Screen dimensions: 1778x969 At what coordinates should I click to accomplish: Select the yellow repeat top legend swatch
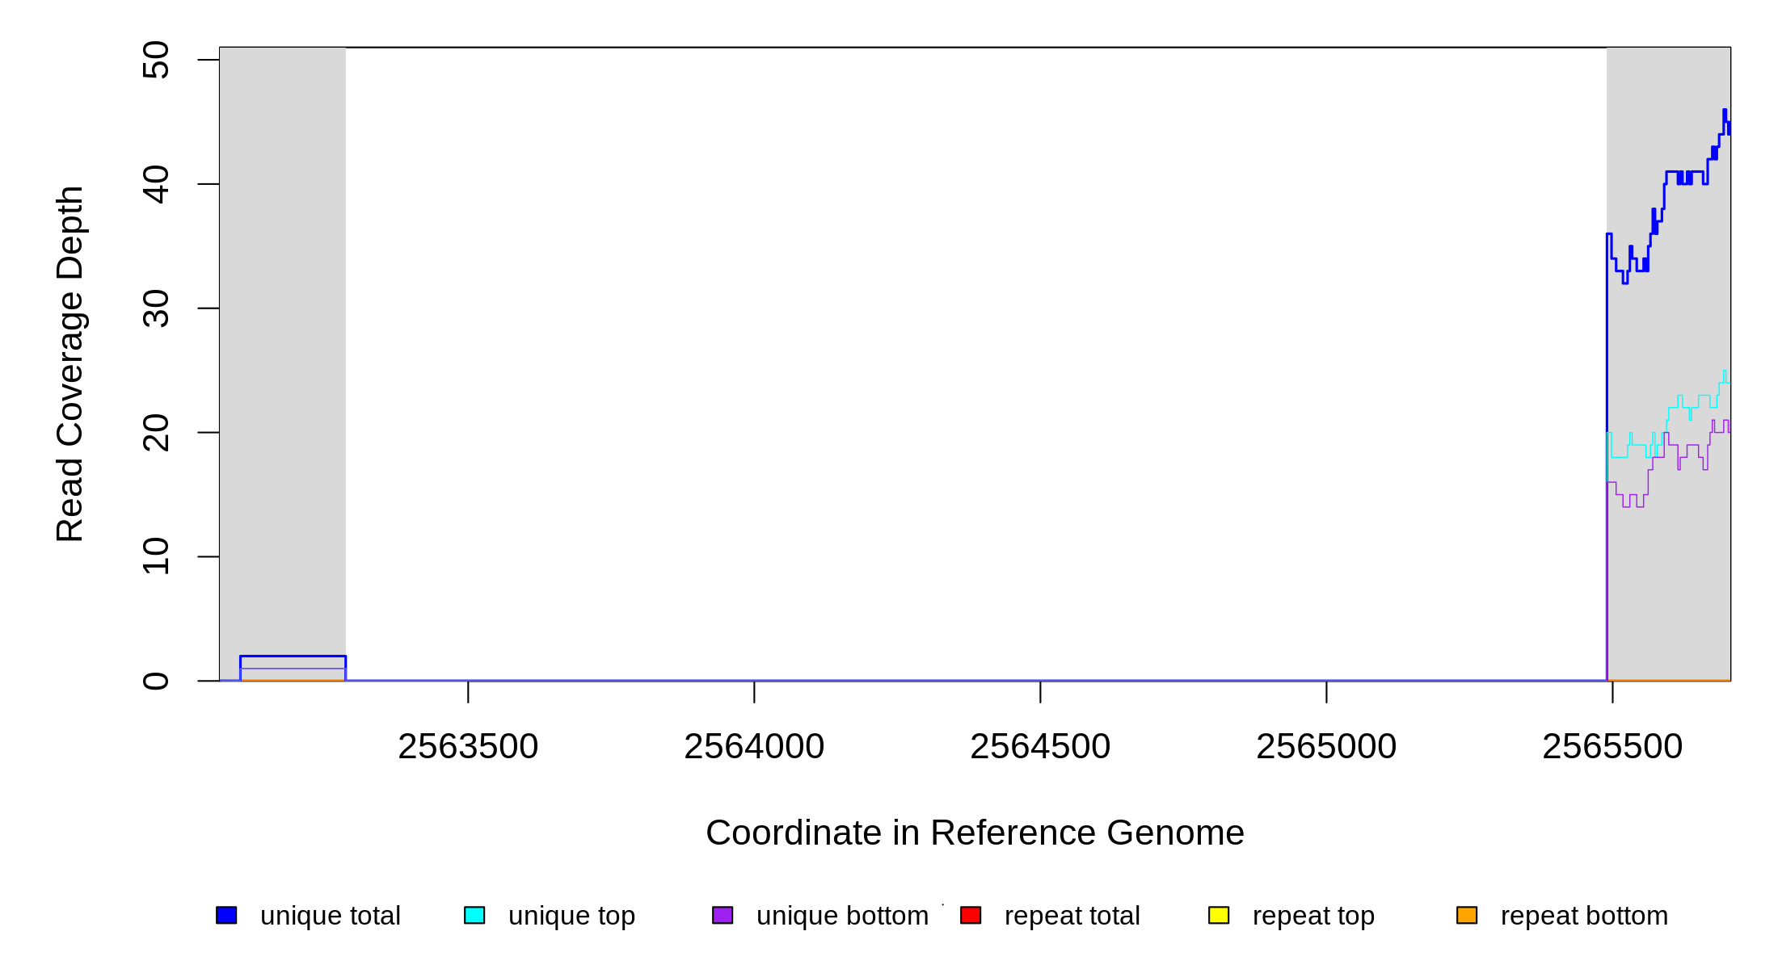click(1219, 915)
